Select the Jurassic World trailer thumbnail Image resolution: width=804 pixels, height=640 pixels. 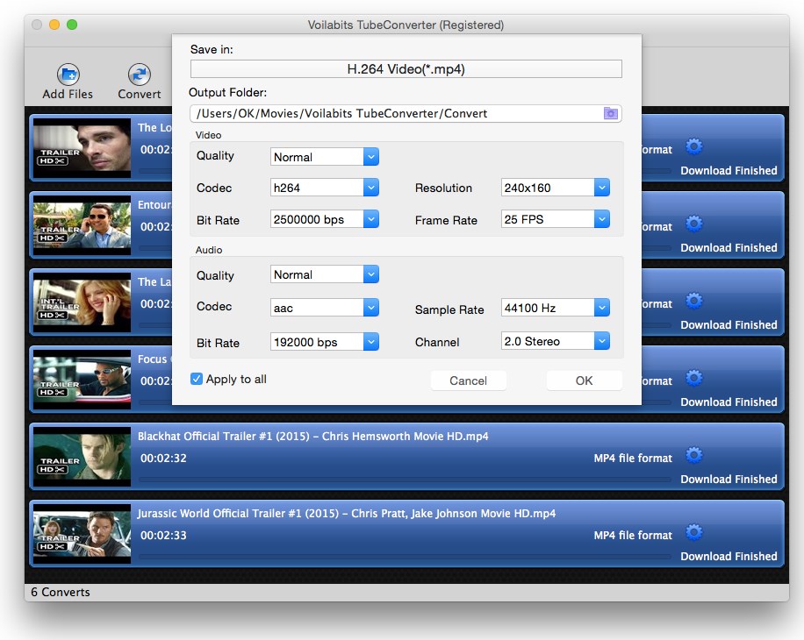82,534
